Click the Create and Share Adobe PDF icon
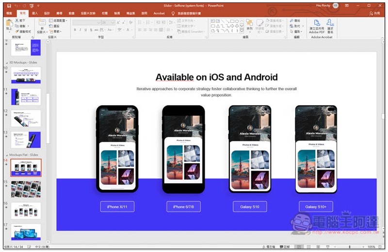 coord(316,24)
